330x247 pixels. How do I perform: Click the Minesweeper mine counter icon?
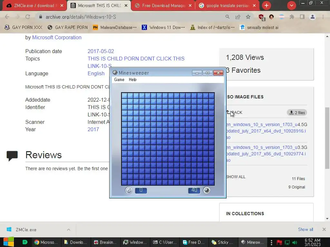click(207, 190)
